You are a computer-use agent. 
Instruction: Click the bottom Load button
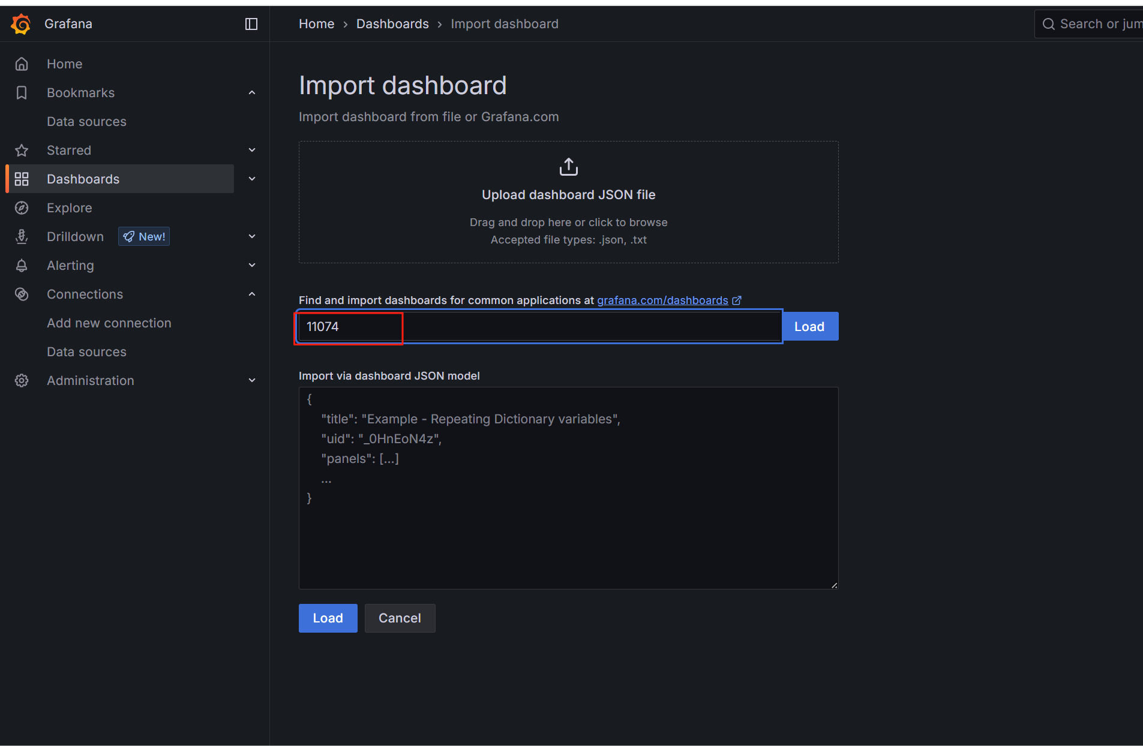click(328, 618)
